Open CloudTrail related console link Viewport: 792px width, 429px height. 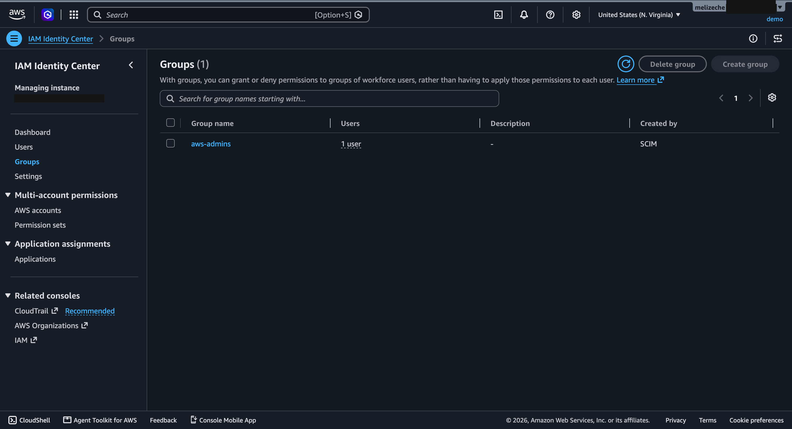[36, 311]
